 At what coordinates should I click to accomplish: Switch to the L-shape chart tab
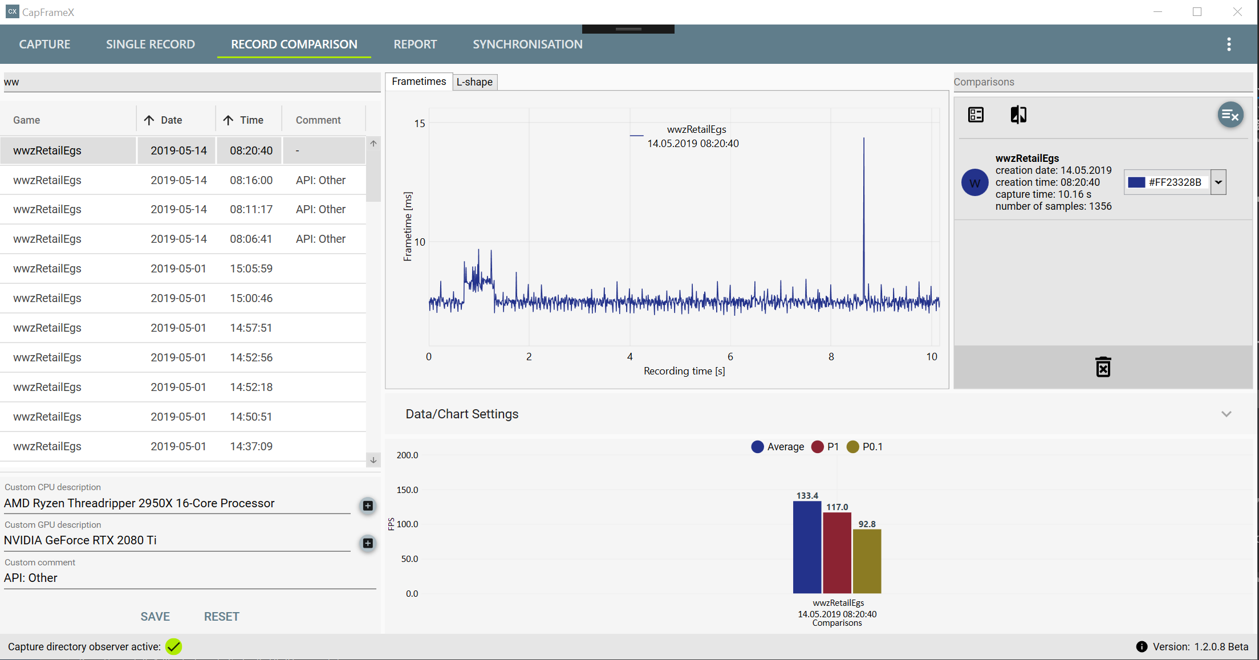474,82
